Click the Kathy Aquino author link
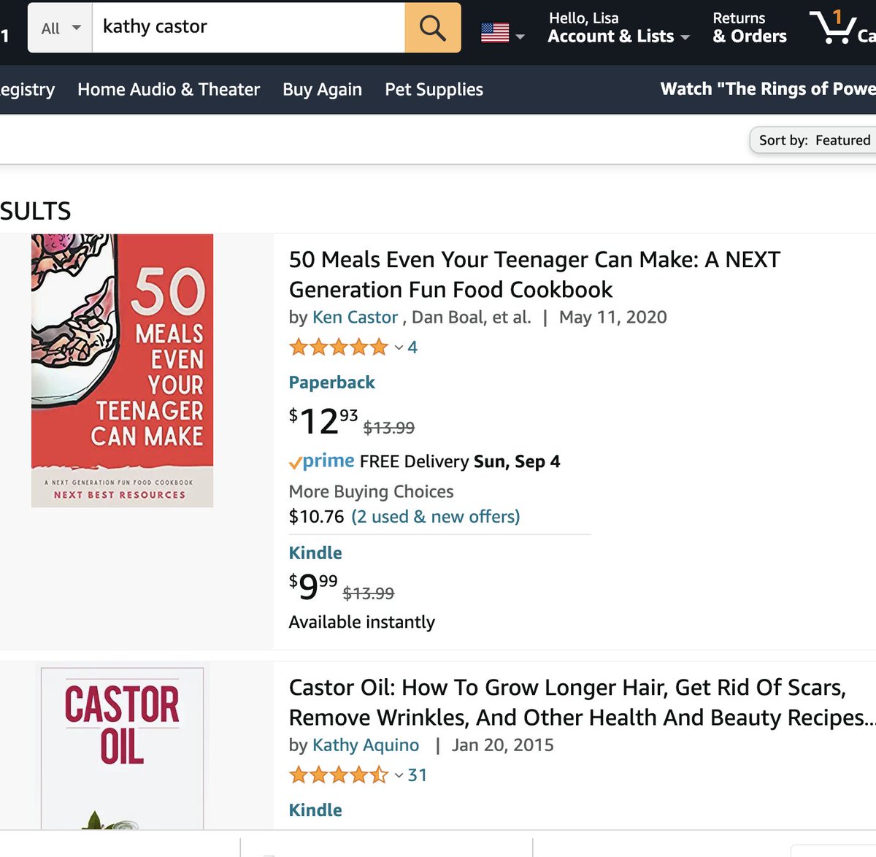Viewport: 876px width, 857px height. pos(366,745)
